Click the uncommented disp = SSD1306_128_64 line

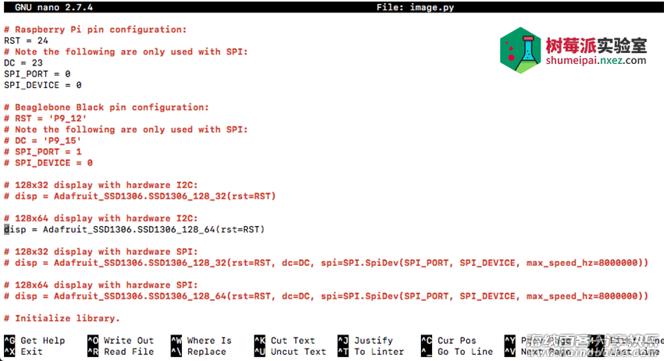coord(134,229)
